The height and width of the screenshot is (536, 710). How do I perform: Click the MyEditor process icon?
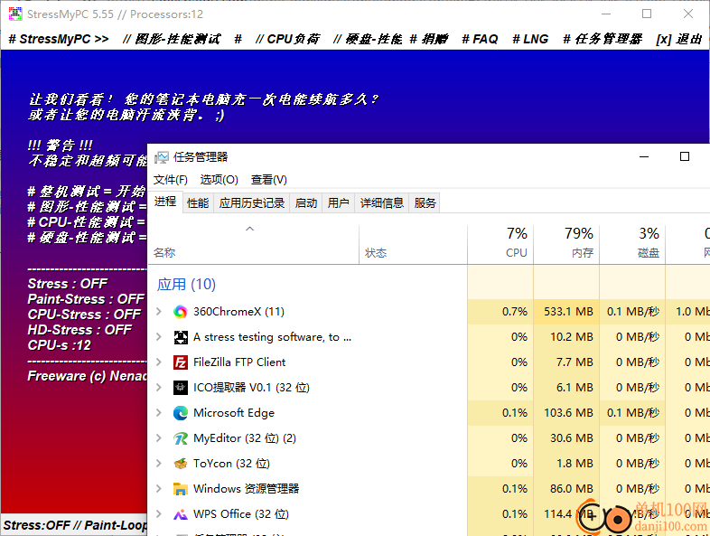tap(181, 438)
